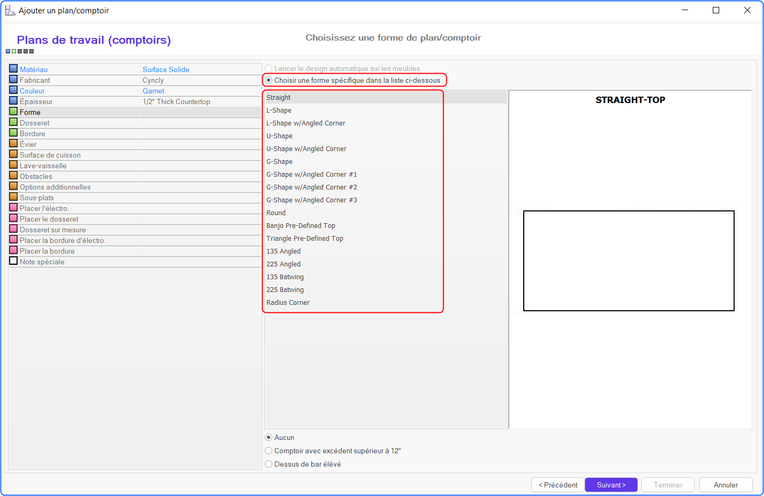Choose the '135 Batwing' form
Image resolution: width=764 pixels, height=496 pixels.
385,277
